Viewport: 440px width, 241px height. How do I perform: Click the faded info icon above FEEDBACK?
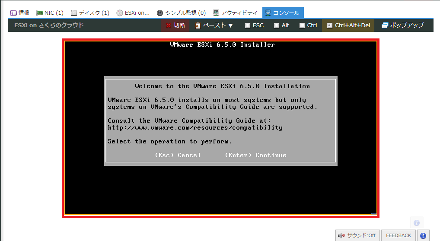417,223
